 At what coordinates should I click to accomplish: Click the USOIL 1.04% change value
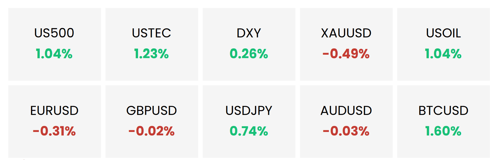click(443, 54)
